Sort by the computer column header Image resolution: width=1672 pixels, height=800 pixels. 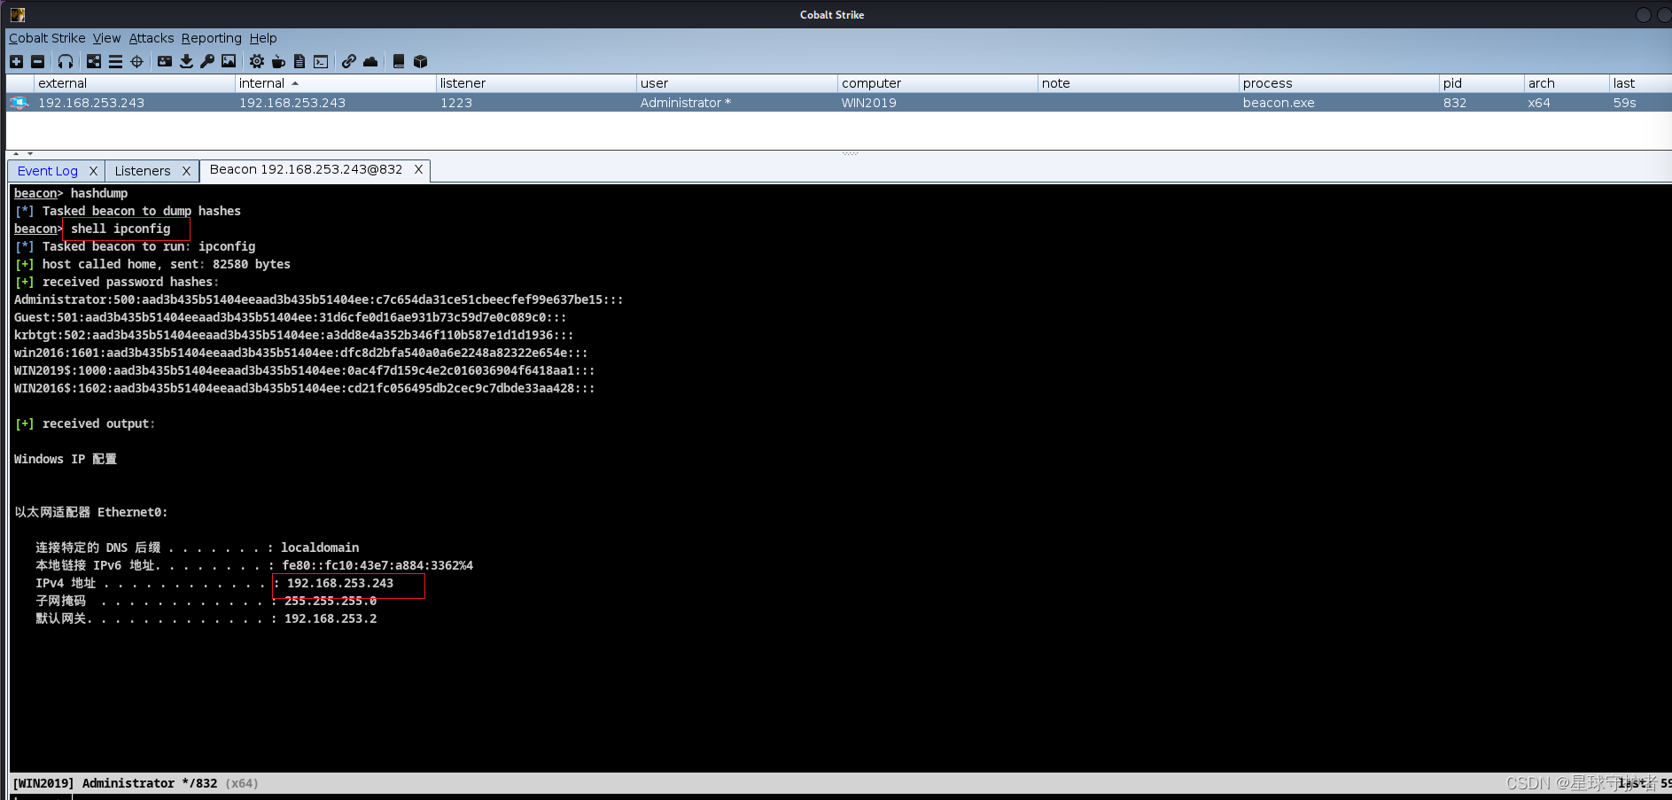(937, 83)
